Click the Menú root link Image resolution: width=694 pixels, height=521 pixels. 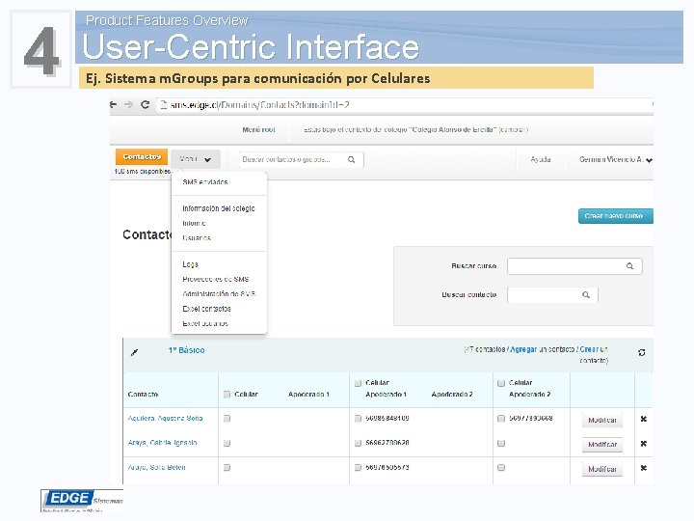click(258, 130)
